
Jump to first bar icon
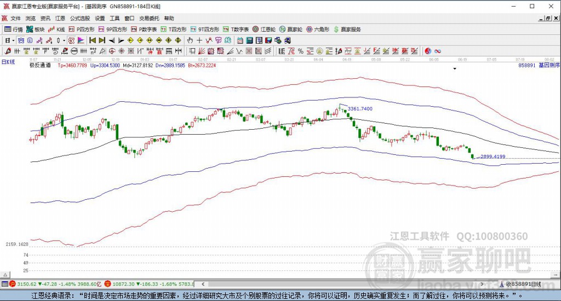coord(92,40)
